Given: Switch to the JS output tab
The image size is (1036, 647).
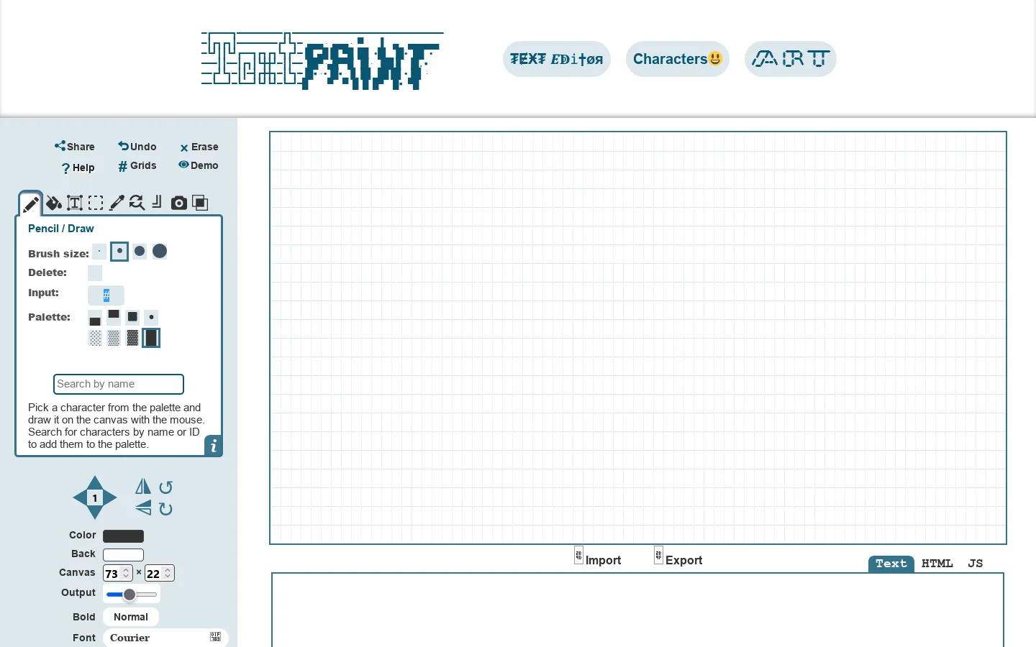Looking at the screenshot, I should [976, 564].
